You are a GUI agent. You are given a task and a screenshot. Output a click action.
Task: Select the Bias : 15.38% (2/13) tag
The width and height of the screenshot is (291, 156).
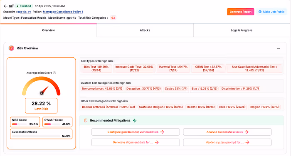pyautogui.click(x=205, y=88)
